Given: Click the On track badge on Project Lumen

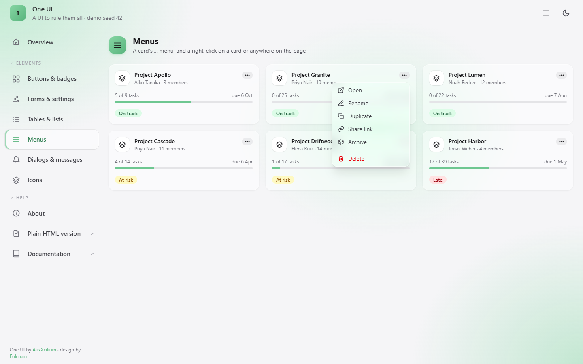Looking at the screenshot, I should pyautogui.click(x=443, y=114).
